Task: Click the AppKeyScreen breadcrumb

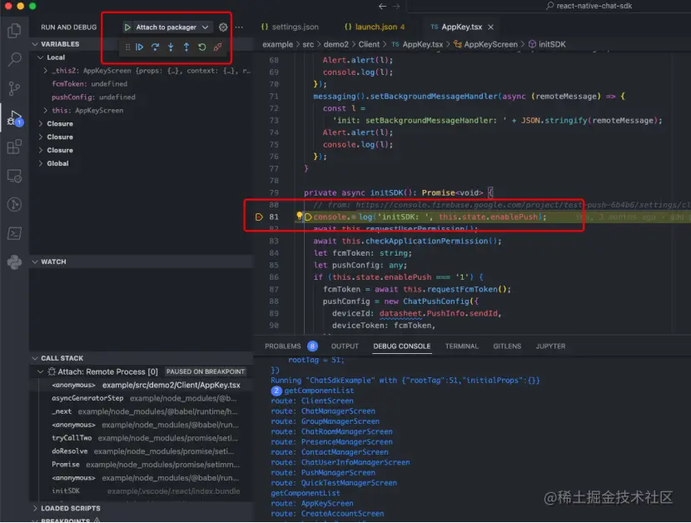Action: [485, 44]
